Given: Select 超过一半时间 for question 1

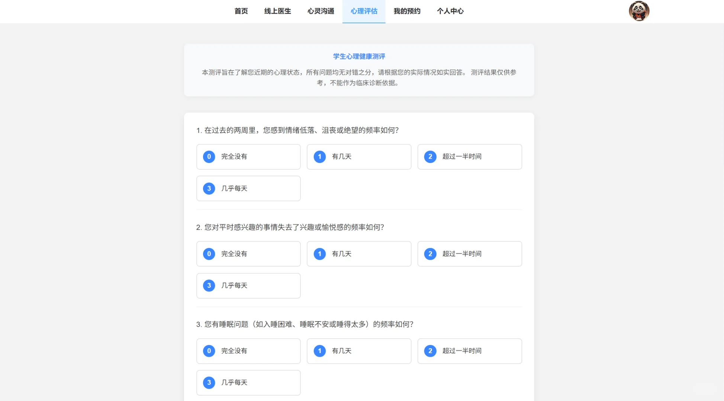Looking at the screenshot, I should (469, 157).
